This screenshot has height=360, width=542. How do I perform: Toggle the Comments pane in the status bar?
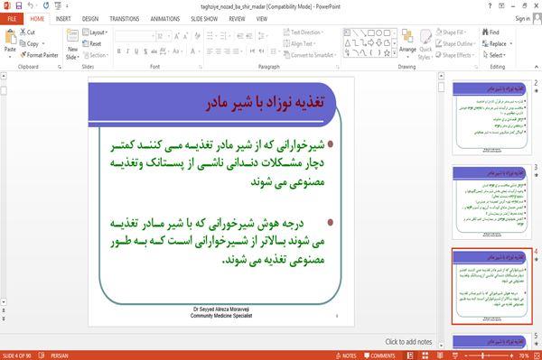pos(379,355)
